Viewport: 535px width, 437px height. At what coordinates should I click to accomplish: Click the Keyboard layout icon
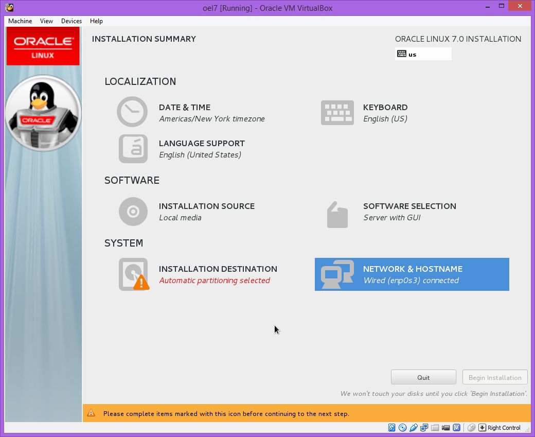(x=337, y=113)
